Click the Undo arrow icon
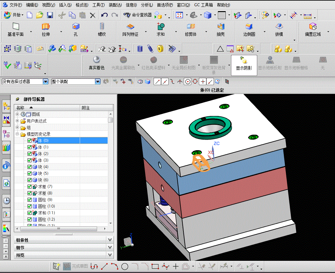This screenshot has width=335, height=273. (x=104, y=15)
